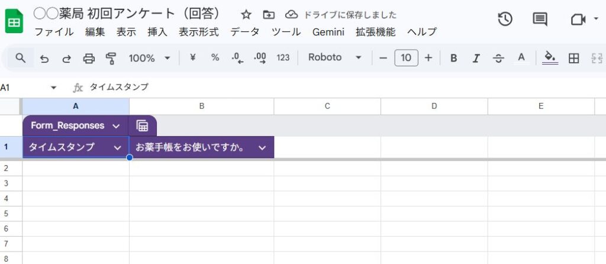Viewport: 606px width, 264px height.
Task: Toggle italic formatting
Action: [476, 58]
